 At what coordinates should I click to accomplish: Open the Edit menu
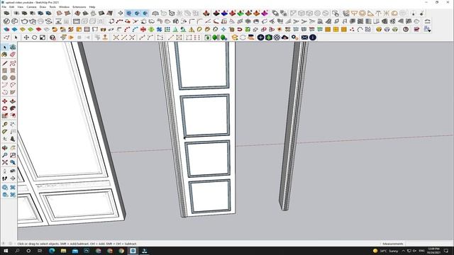coord(11,7)
